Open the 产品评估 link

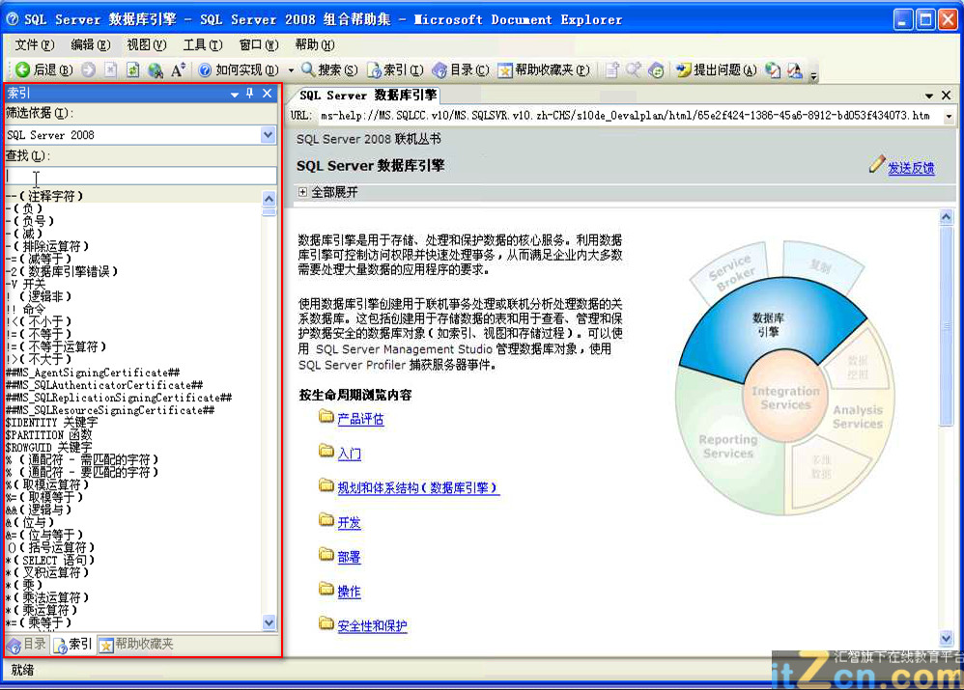pos(360,419)
